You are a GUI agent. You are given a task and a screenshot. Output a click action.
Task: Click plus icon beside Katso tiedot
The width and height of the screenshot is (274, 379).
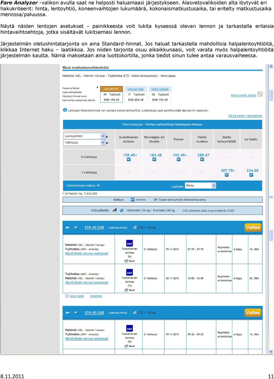[67, 296]
